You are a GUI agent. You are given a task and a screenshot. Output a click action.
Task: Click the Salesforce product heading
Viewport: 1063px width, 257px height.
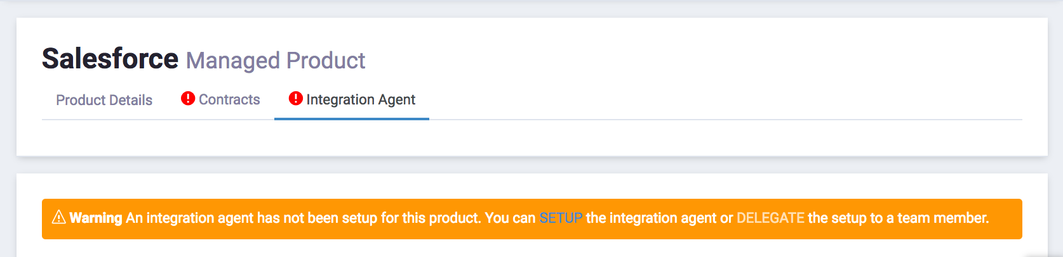pyautogui.click(x=110, y=59)
